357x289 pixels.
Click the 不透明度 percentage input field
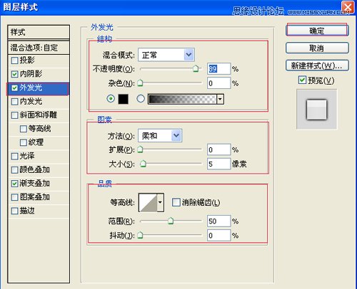(218, 69)
